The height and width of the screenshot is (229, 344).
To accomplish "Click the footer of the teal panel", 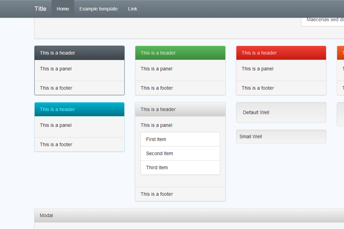I will [79, 144].
